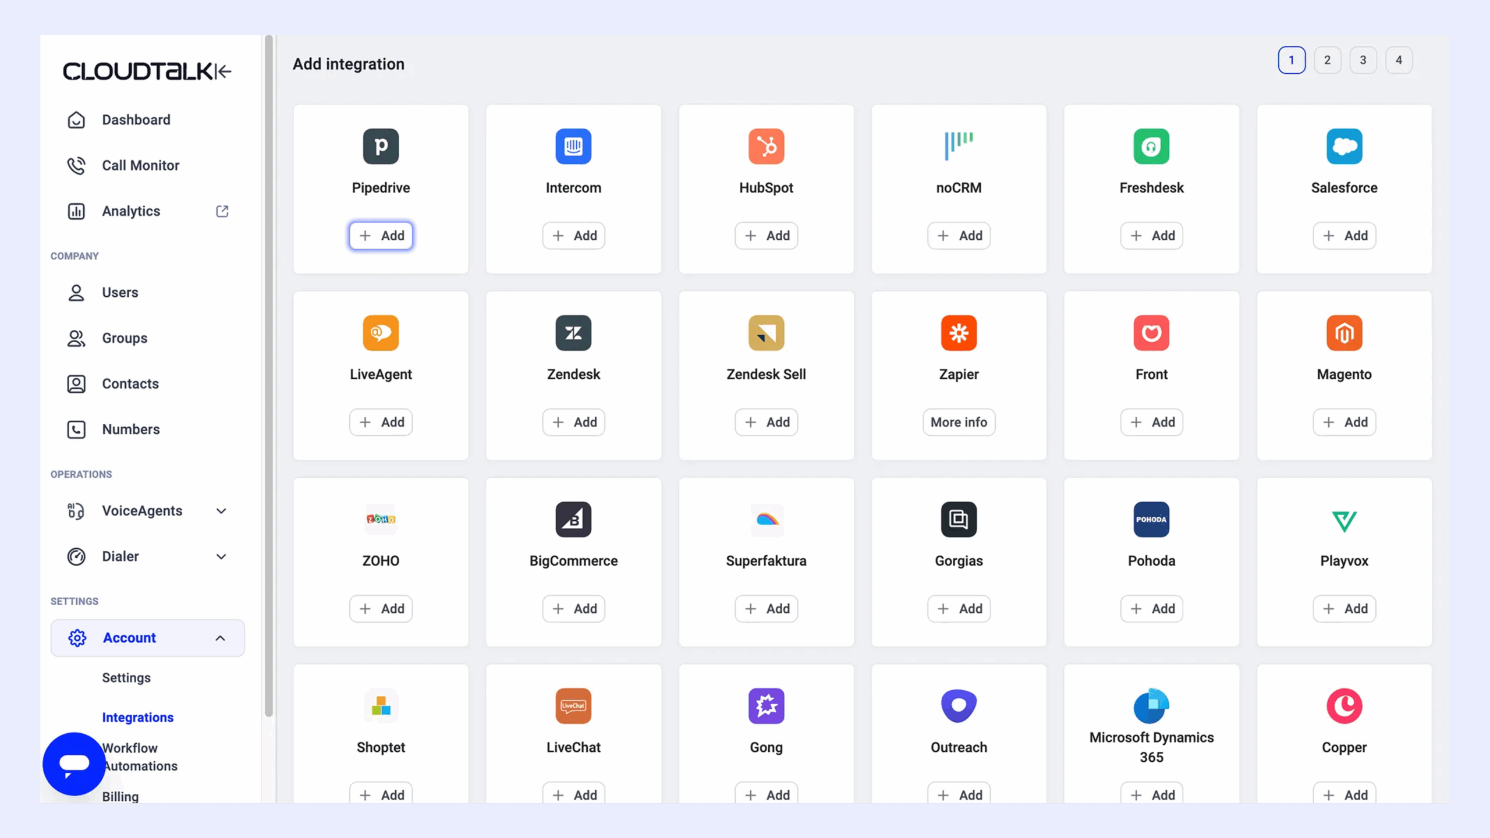Click the Gorgias integration icon
1490x838 pixels.
tap(959, 519)
